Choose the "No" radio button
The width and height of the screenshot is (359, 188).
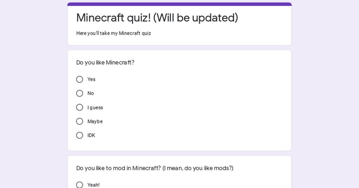click(x=80, y=93)
